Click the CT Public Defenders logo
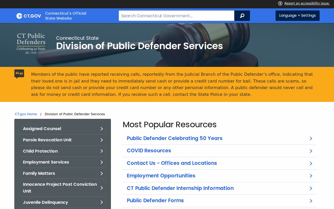Image resolution: width=334 pixels, height=209 pixels. click(x=31, y=43)
